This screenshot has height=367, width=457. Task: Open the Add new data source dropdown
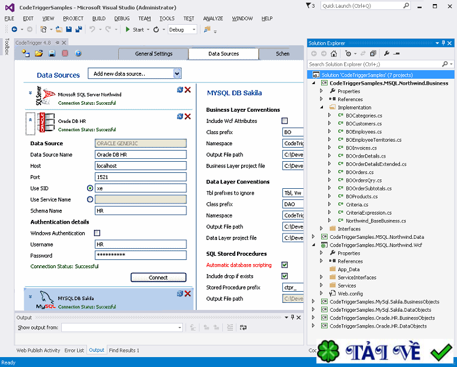177,74
